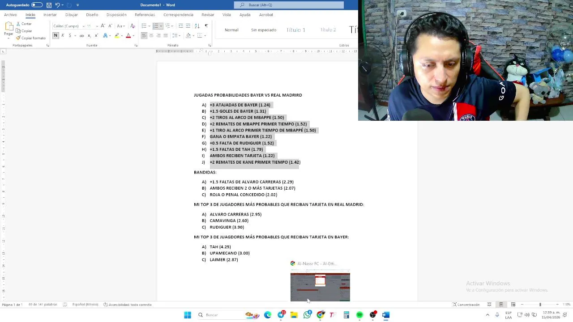Open change case Aa dropdown

[x=121, y=26]
